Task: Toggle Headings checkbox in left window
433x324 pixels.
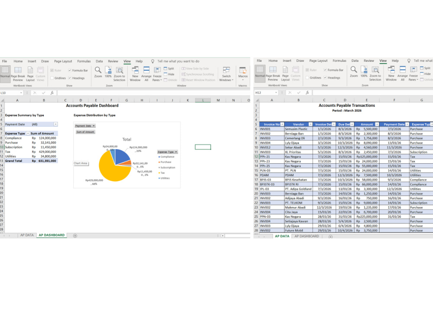Action: click(x=70, y=78)
